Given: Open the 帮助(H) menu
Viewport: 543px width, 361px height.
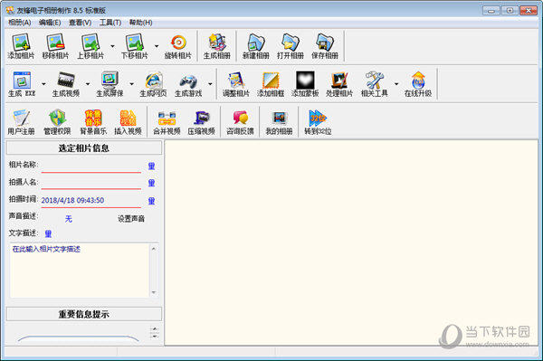Looking at the screenshot, I should tap(140, 23).
